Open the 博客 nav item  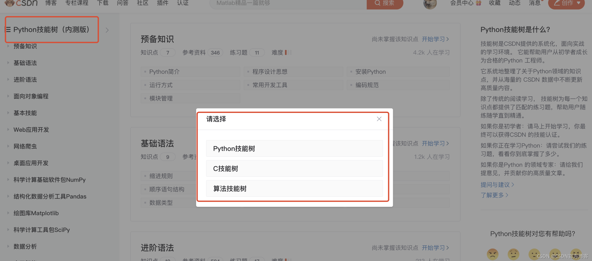[x=51, y=3]
